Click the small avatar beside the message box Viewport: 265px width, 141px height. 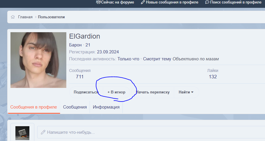(22, 133)
